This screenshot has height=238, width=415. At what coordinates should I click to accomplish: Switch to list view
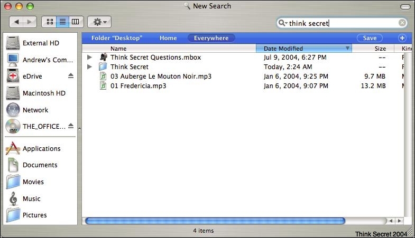pyautogui.click(x=62, y=22)
